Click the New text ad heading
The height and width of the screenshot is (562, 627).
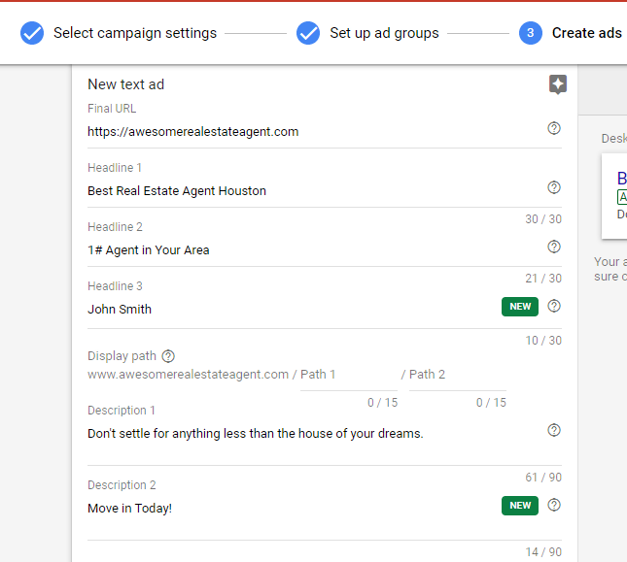point(126,84)
